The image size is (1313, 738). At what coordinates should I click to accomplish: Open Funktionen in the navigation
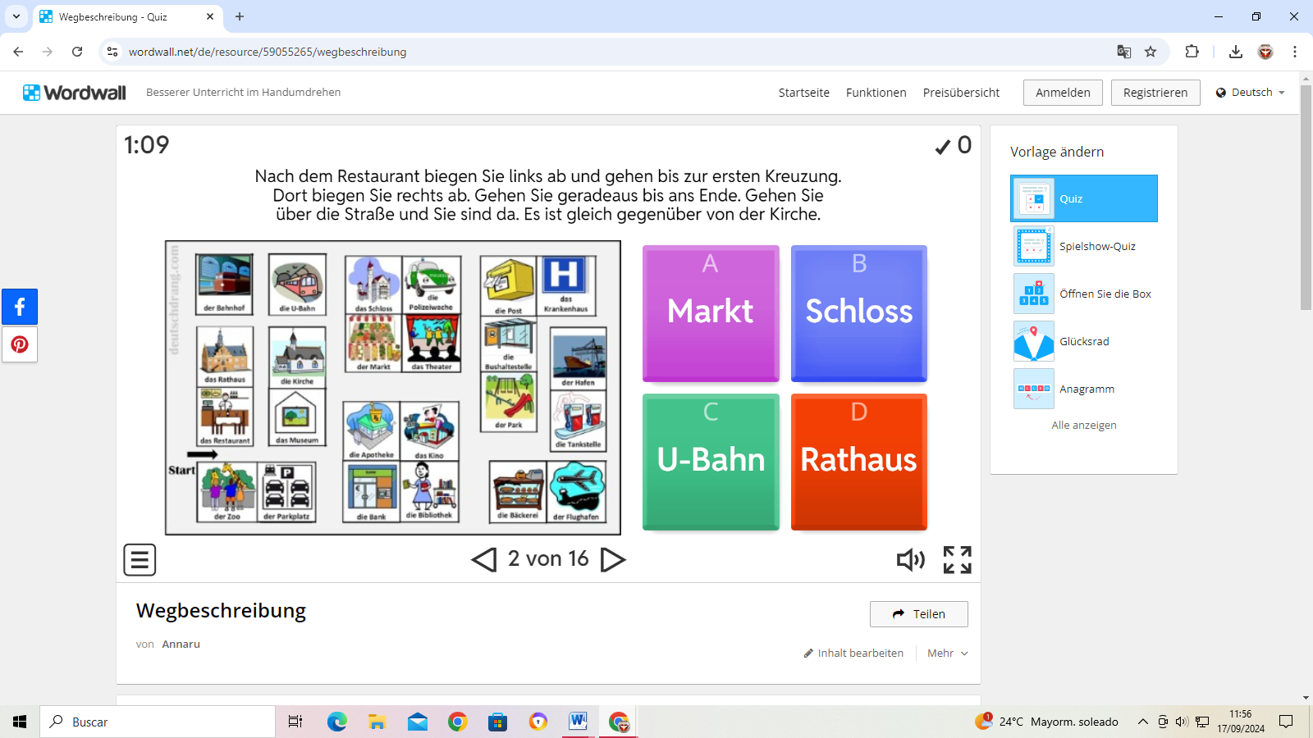(876, 93)
